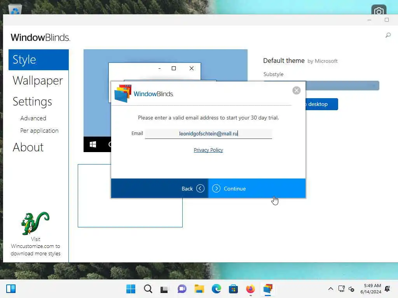
Task: Open Task View on the taskbar
Action: tap(164, 289)
